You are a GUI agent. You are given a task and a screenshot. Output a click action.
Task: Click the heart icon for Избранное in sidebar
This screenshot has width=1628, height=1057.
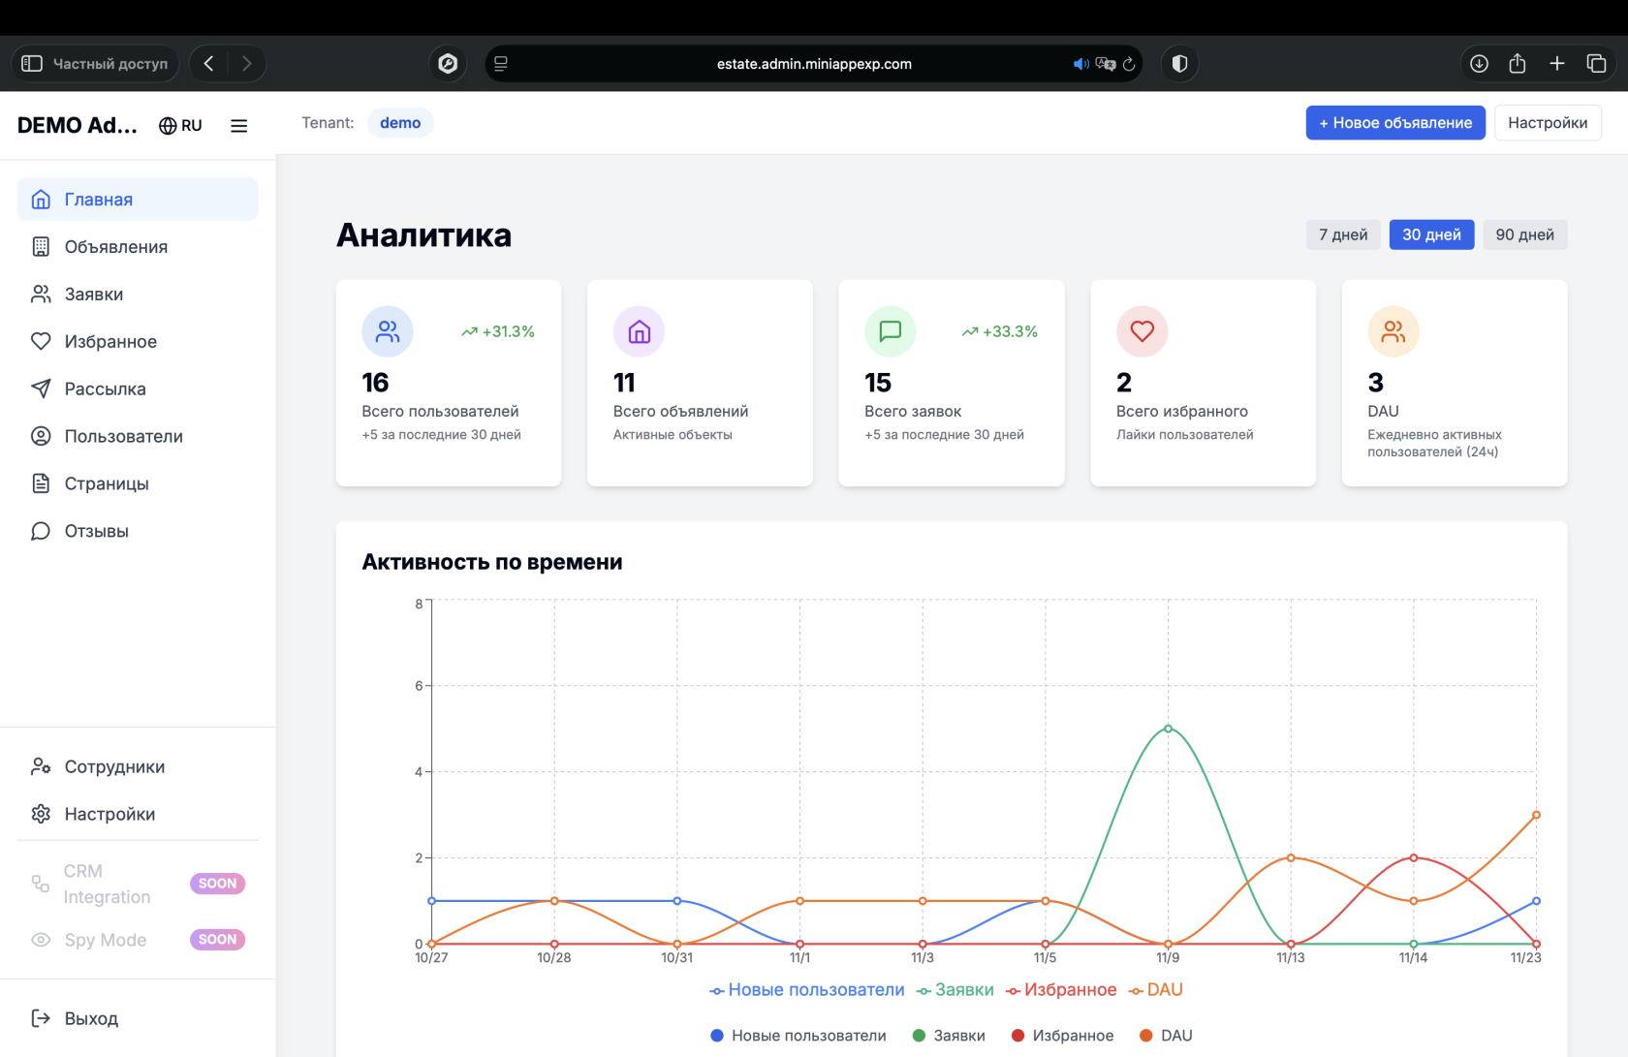pos(41,341)
